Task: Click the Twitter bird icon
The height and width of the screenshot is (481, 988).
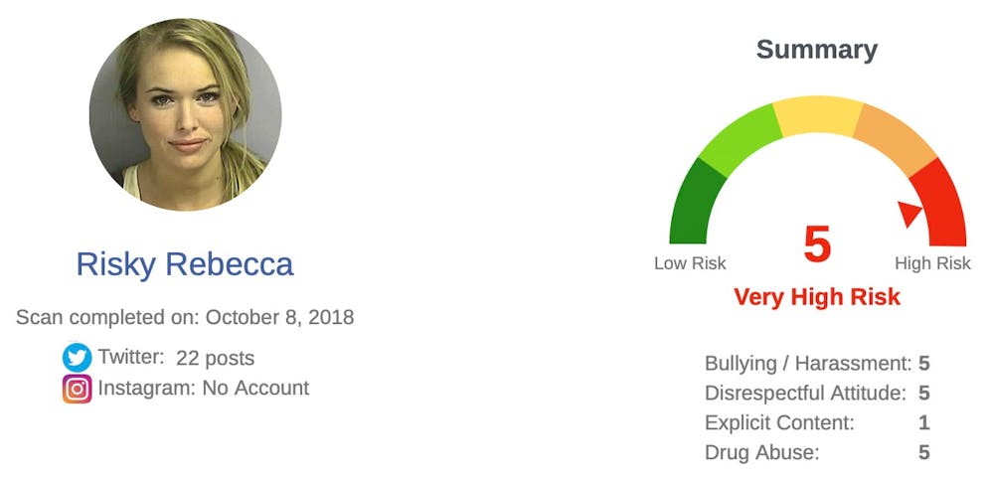Action: [x=77, y=358]
